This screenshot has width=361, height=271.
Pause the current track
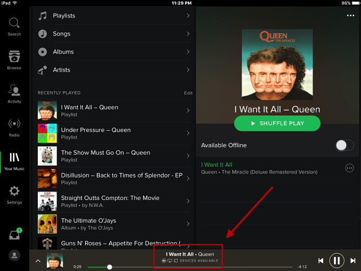pyautogui.click(x=337, y=260)
